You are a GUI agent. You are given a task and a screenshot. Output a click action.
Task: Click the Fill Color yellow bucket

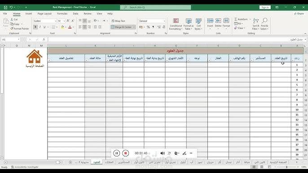click(62, 27)
